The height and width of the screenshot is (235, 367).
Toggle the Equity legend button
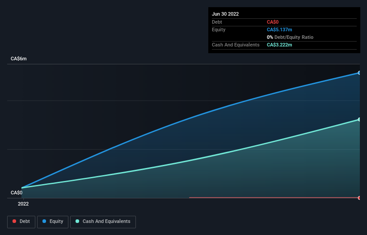53,222
